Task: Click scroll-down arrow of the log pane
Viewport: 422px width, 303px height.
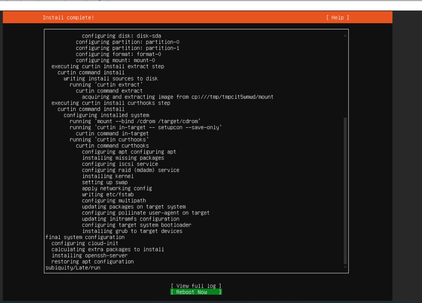Action: point(345,267)
